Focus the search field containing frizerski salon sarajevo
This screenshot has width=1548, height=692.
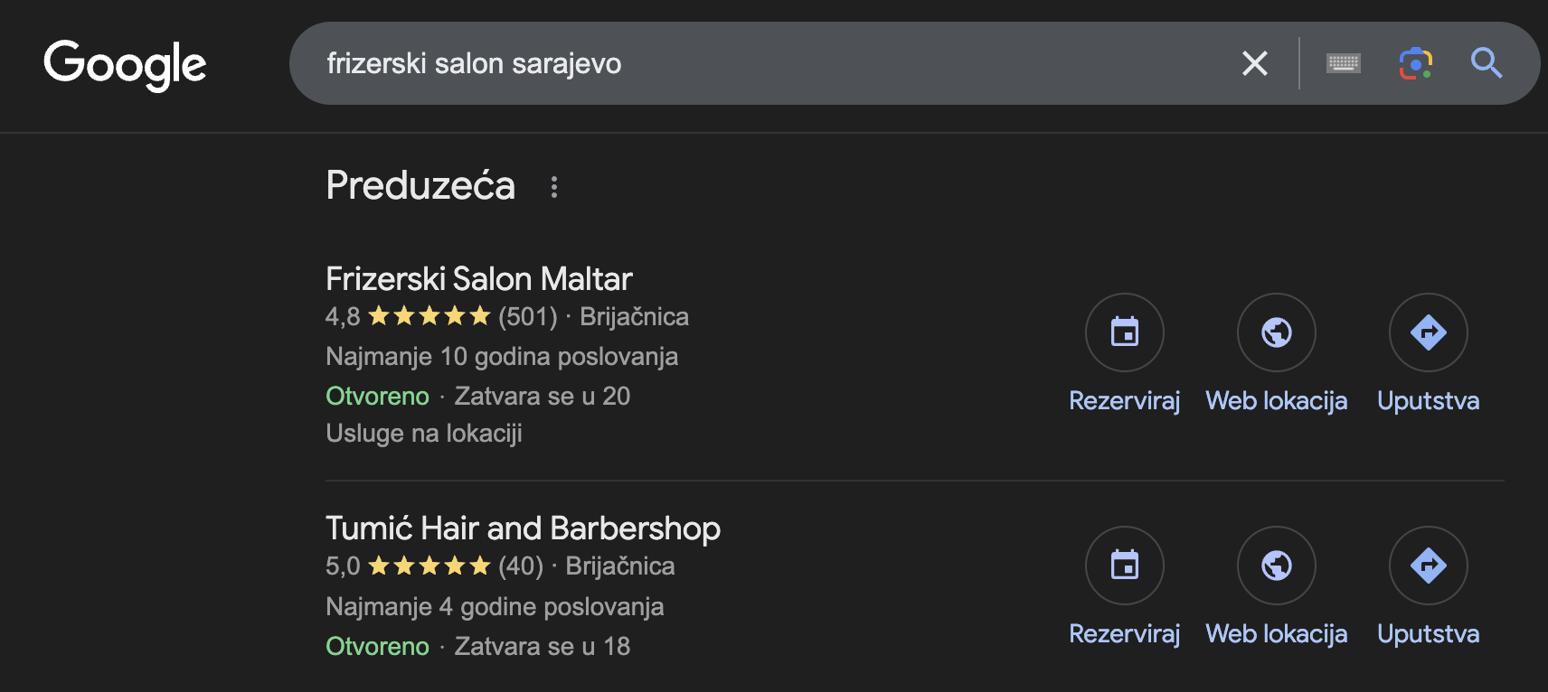tap(769, 63)
